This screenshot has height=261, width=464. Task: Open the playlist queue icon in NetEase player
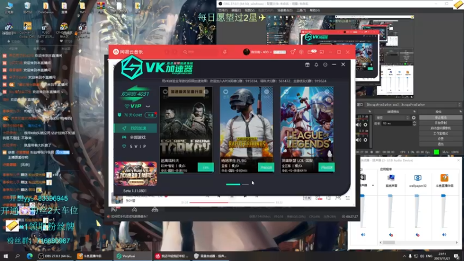pyautogui.click(x=347, y=198)
